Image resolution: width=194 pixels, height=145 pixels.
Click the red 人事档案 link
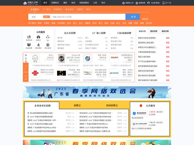[152, 112]
